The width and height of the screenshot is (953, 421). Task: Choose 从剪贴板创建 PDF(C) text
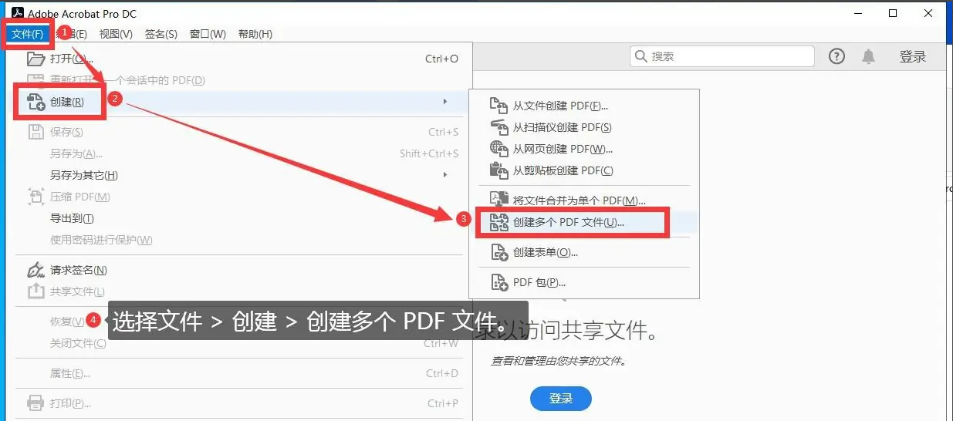click(x=563, y=170)
